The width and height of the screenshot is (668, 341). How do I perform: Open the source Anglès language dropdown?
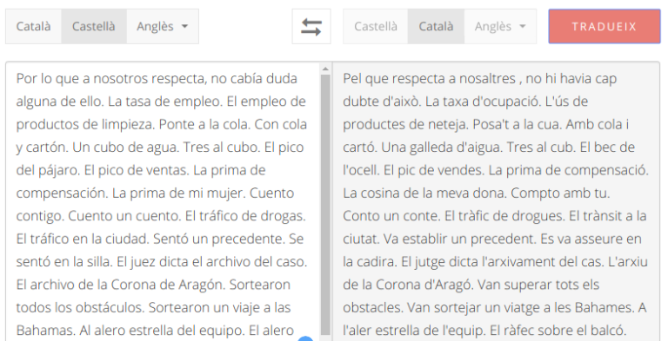pos(163,26)
